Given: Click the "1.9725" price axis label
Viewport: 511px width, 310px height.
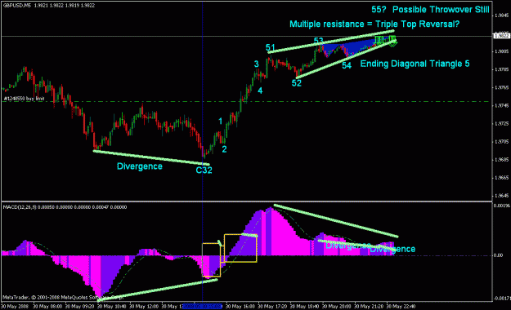Looking at the screenshot, I should pos(501,124).
